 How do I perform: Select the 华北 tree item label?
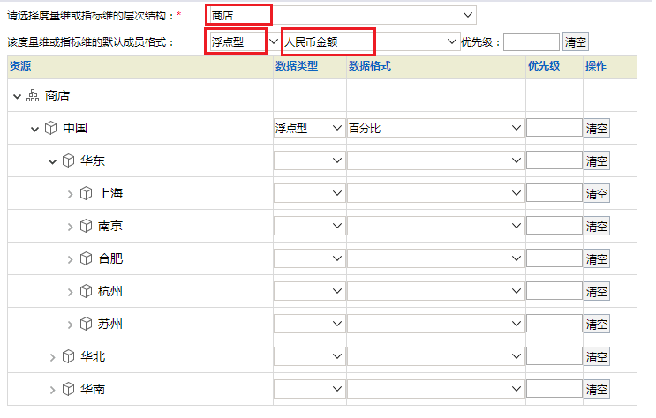coord(93,356)
